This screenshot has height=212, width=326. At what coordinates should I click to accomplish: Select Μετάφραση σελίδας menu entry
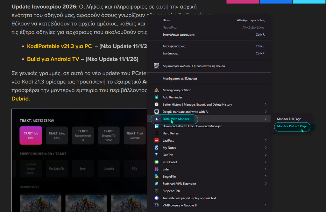[x=209, y=90]
